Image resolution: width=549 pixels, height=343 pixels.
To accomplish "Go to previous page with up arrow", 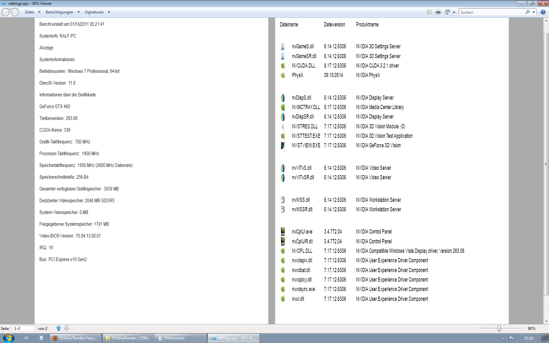I will pyautogui.click(x=58, y=328).
